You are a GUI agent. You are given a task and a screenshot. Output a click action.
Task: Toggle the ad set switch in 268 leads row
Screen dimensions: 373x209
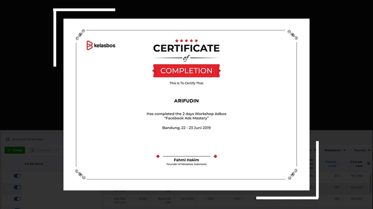[x=17, y=199]
